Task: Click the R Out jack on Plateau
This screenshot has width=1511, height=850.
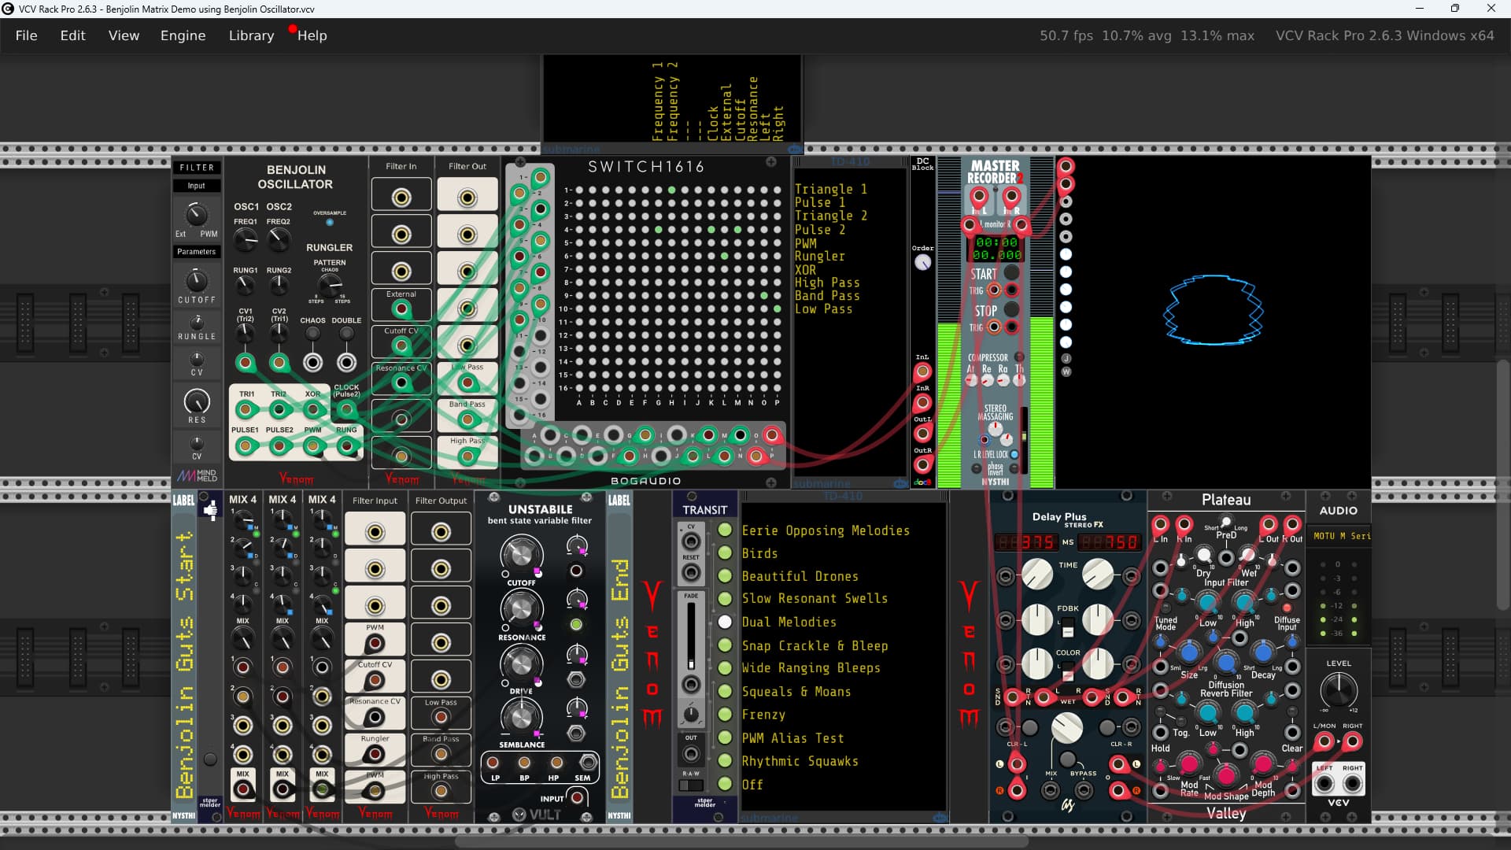Action: [x=1292, y=525]
